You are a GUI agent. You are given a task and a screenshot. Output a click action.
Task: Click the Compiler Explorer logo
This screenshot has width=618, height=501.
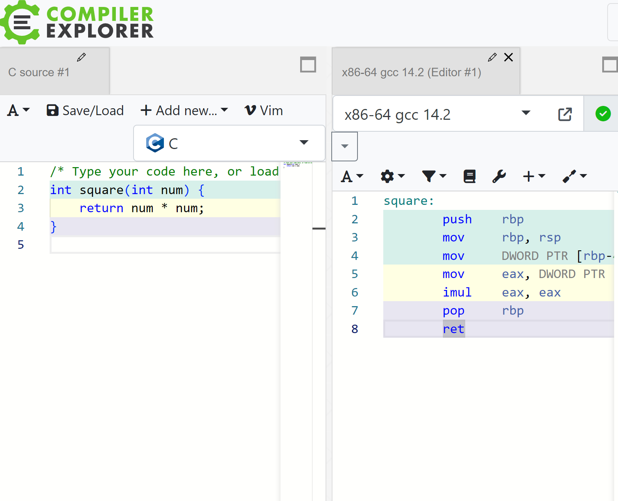pyautogui.click(x=77, y=22)
